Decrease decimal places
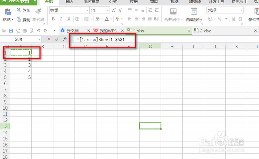 click(x=240, y=19)
